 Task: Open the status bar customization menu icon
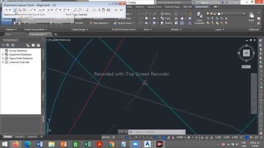(261, 137)
